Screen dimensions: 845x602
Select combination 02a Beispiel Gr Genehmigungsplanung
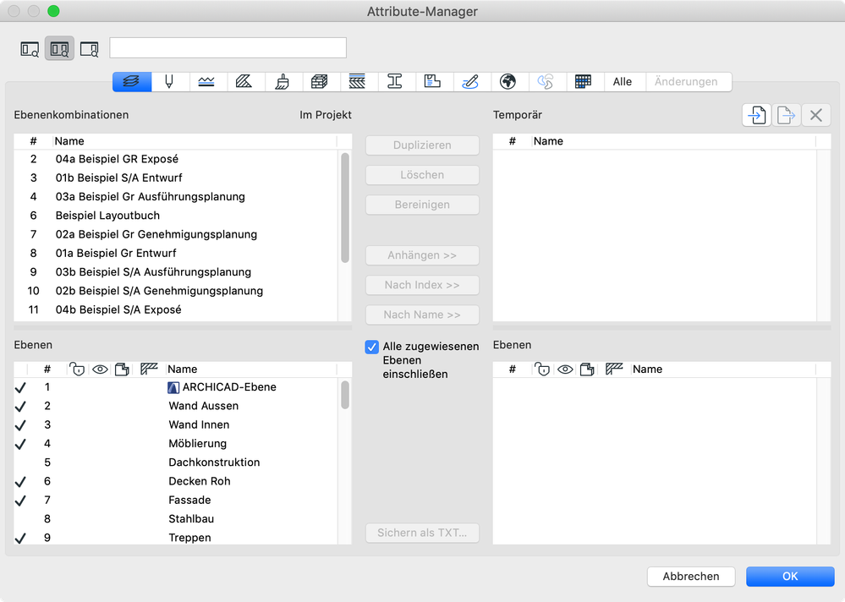[176, 234]
